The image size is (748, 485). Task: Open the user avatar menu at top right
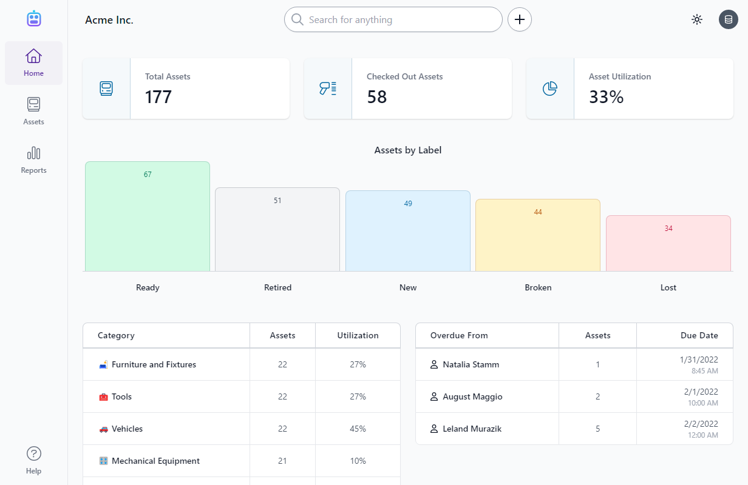[728, 19]
